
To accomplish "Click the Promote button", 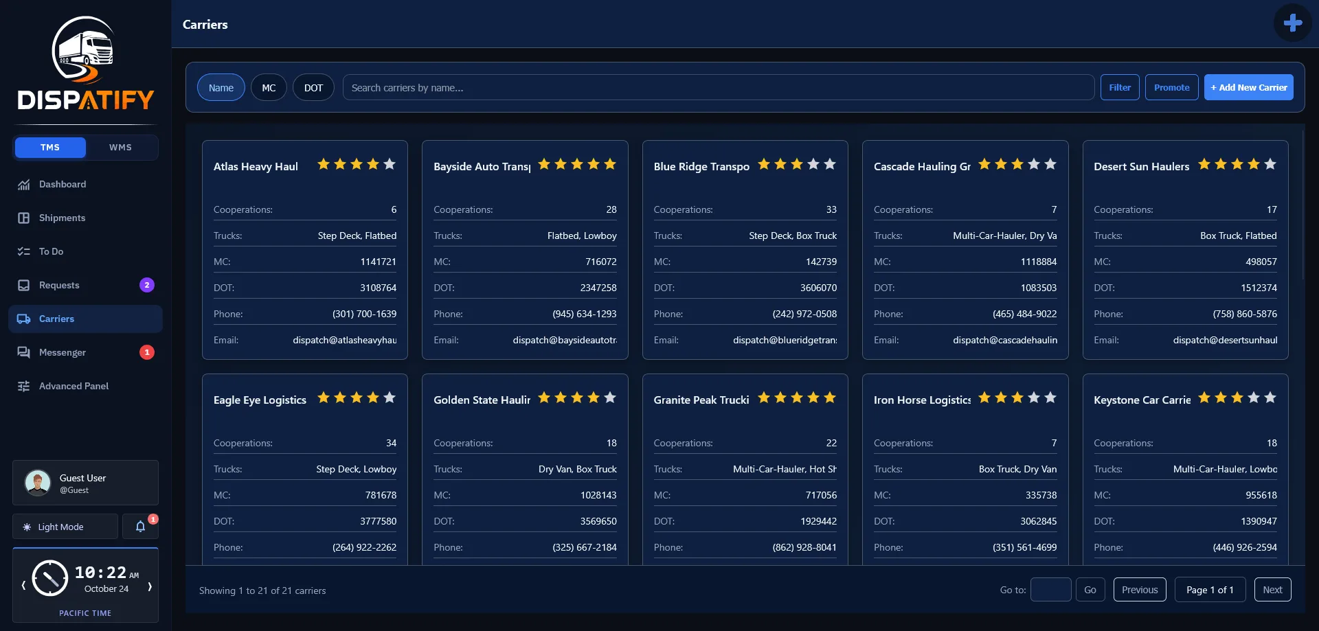I will coord(1172,87).
